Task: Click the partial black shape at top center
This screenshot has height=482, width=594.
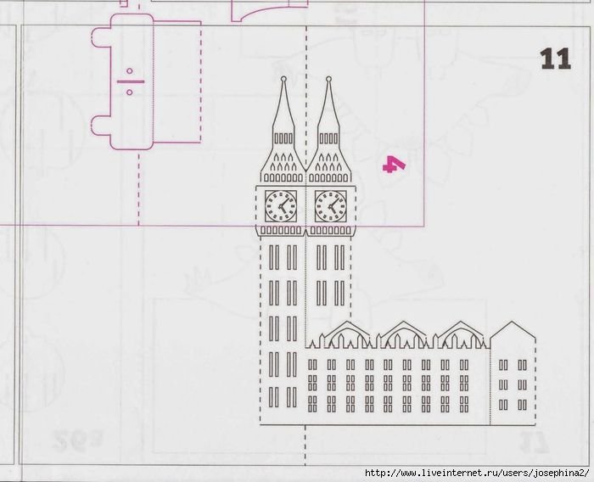Action: 263,13
